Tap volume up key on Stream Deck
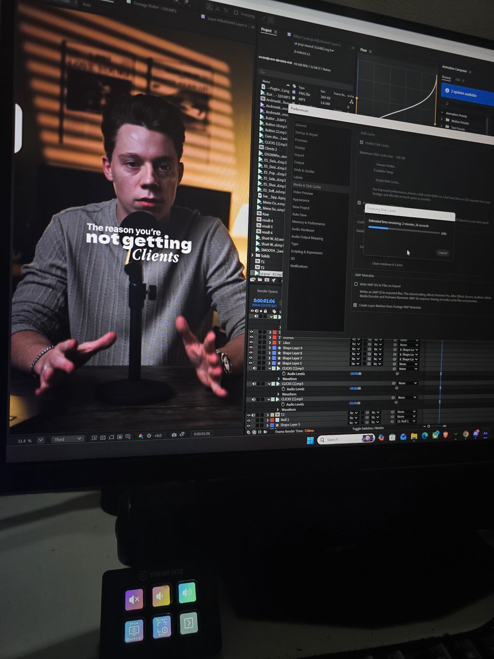 point(187,593)
